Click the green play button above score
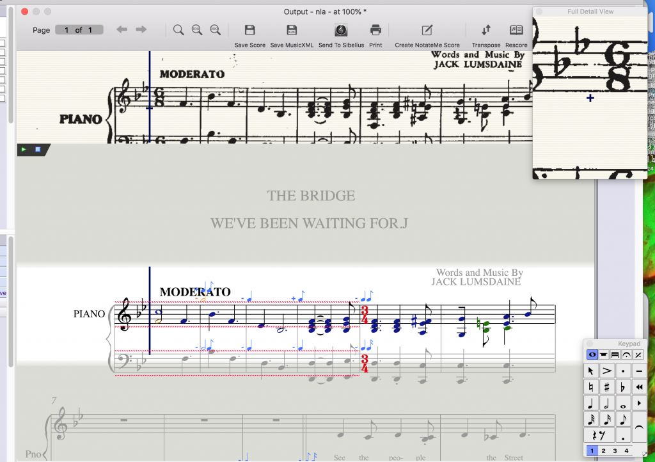655x462 pixels. click(24, 149)
